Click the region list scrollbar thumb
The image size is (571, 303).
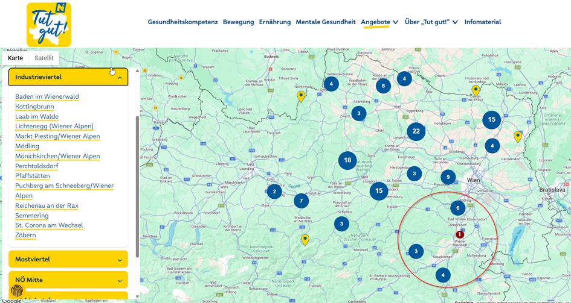pyautogui.click(x=137, y=187)
